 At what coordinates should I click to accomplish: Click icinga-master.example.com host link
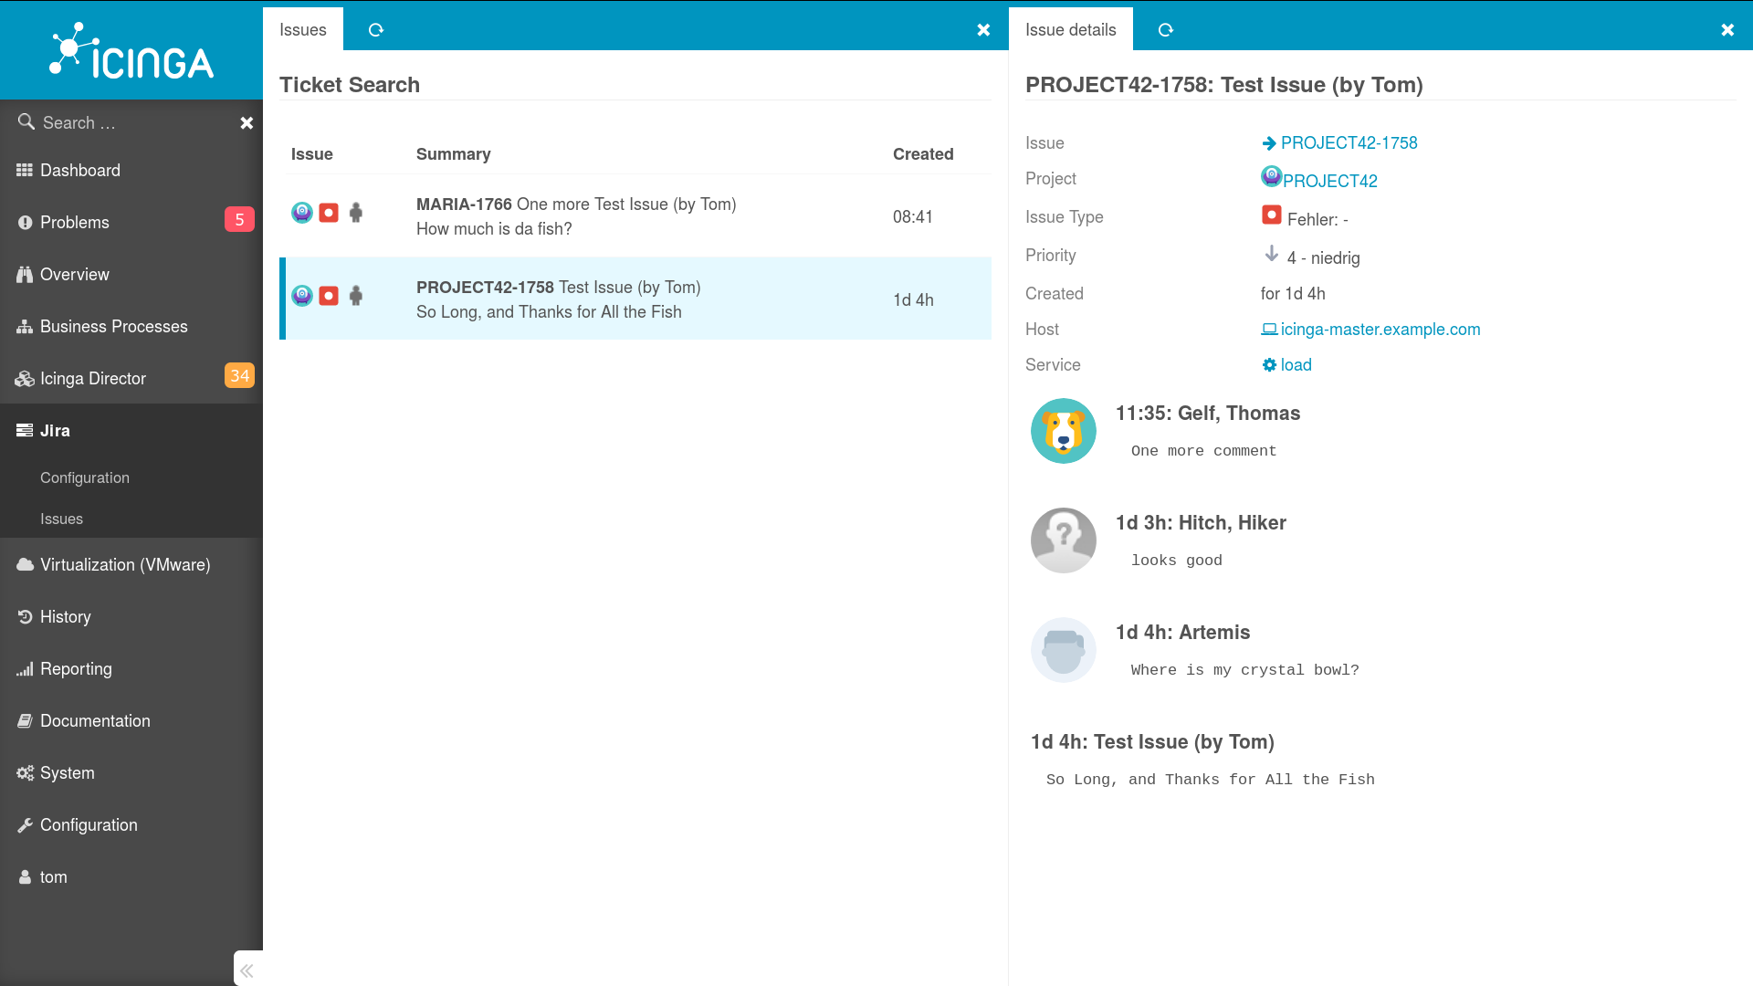click(1381, 329)
